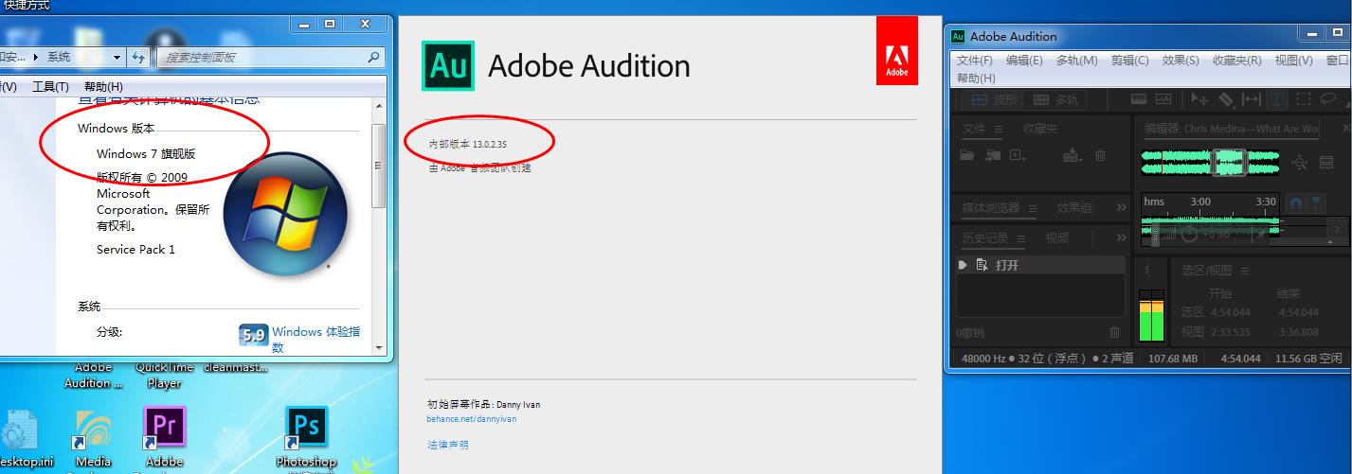Select the Slip tool in Audition toolbar

pos(1251,99)
